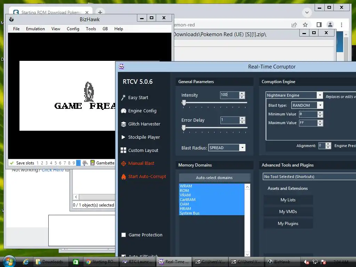Open the BizHawk View menu

coord(56,29)
